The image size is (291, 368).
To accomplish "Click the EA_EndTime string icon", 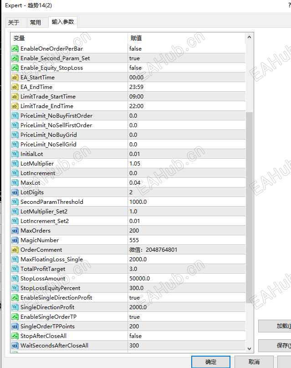I will pos(15,87).
